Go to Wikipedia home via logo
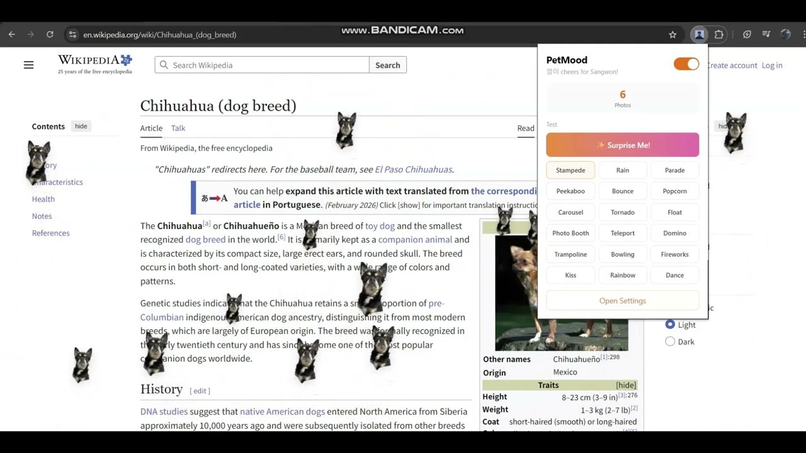This screenshot has height=453, width=806. tap(95, 64)
